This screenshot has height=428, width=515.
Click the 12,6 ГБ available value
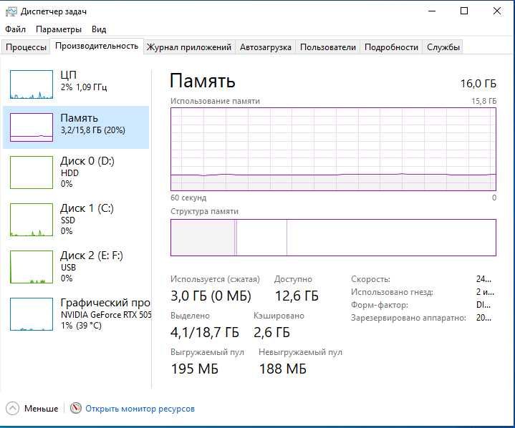tap(297, 296)
